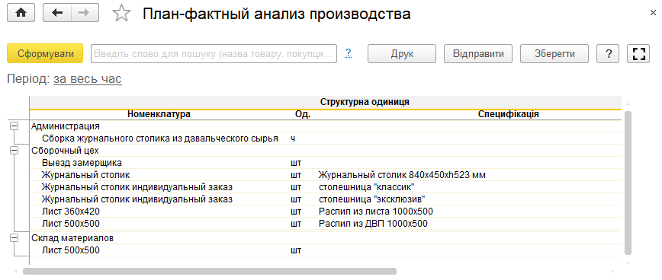Select 'Распил из ДВП 1000x500' cell

[x=373, y=224]
